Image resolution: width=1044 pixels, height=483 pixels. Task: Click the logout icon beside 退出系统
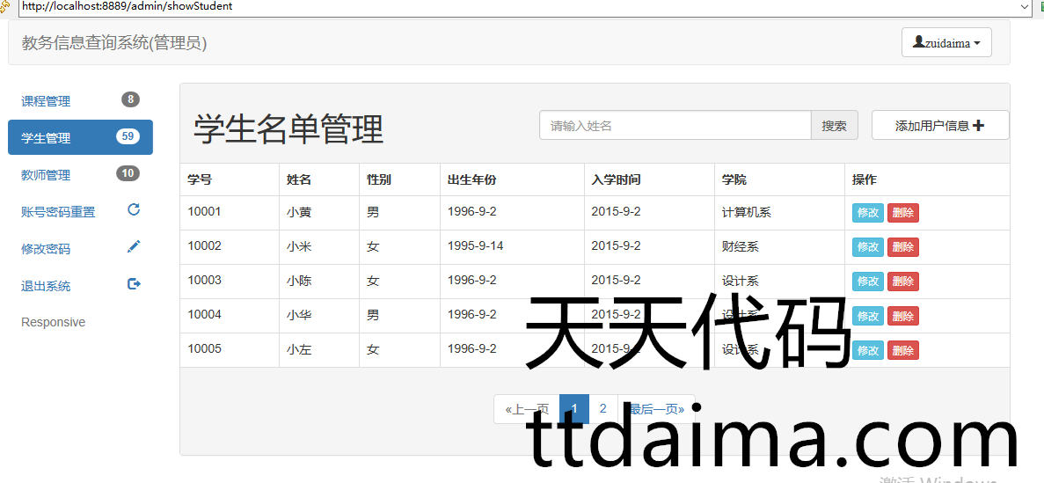tap(134, 284)
